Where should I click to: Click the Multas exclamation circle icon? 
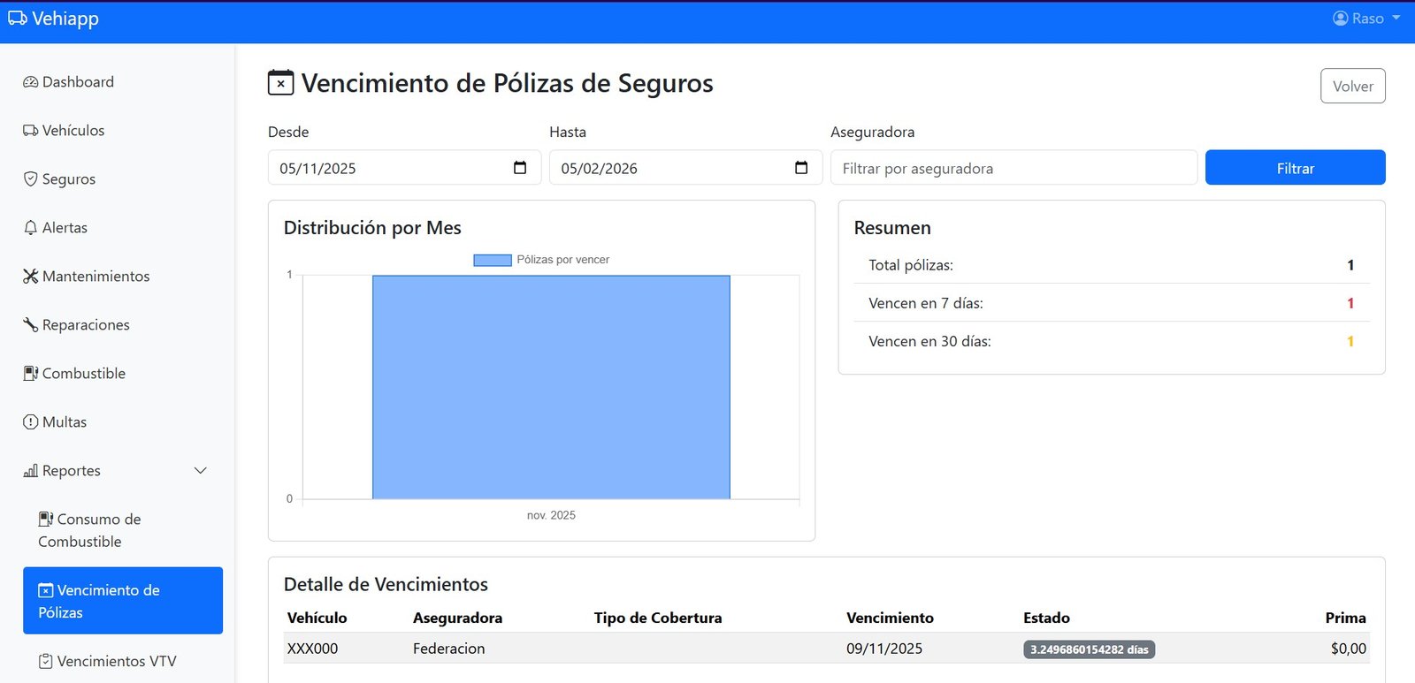point(30,422)
